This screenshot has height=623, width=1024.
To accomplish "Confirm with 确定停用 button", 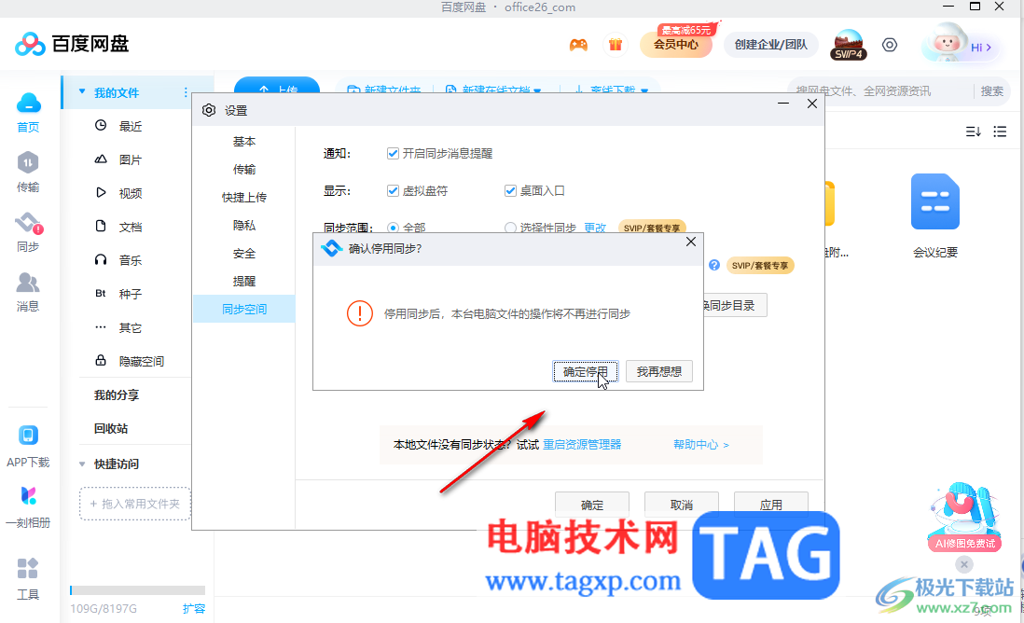I will [585, 371].
